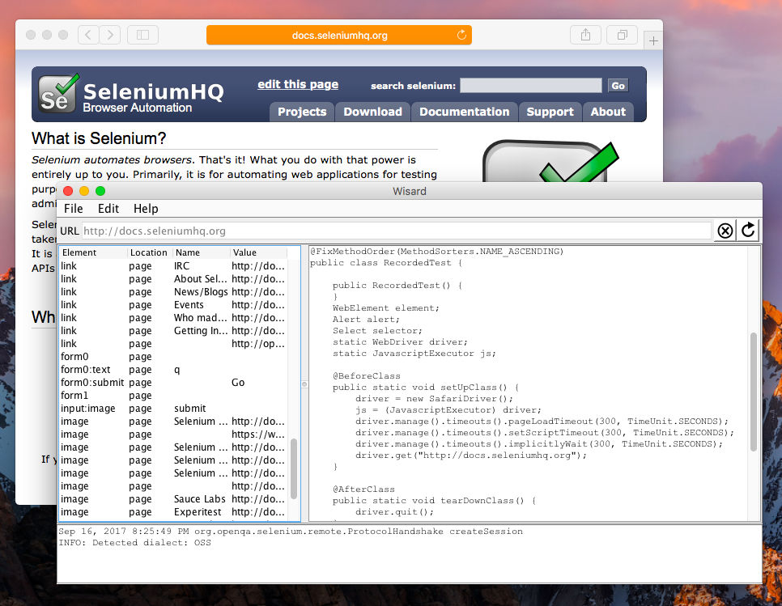
Task: Click the ProtocolHandshake createSession log line
Action: [291, 532]
